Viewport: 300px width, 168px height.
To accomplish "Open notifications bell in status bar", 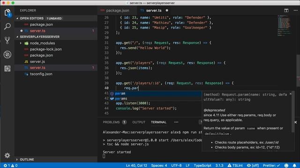I will click(294, 166).
